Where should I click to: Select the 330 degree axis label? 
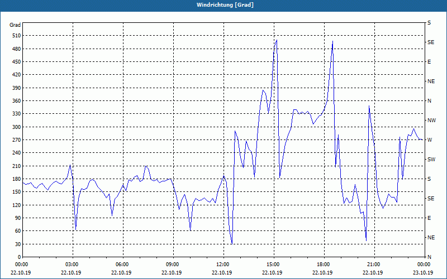(17, 114)
